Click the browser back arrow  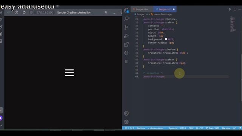click(x=8, y=12)
